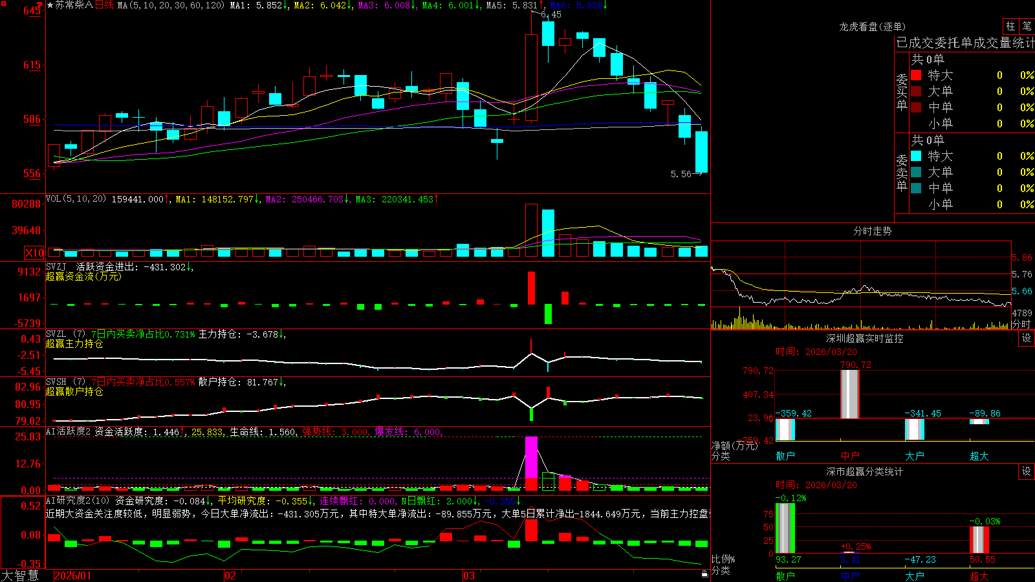1035x582 pixels.
Task: Open VOL(5,10,20) indicator parameters
Action: coord(76,199)
